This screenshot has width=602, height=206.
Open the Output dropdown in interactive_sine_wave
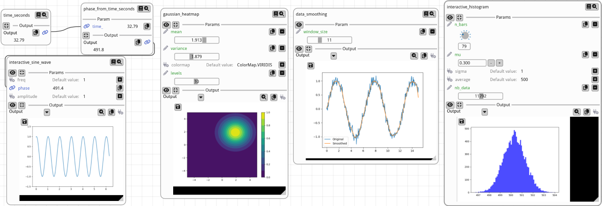[x=47, y=112]
